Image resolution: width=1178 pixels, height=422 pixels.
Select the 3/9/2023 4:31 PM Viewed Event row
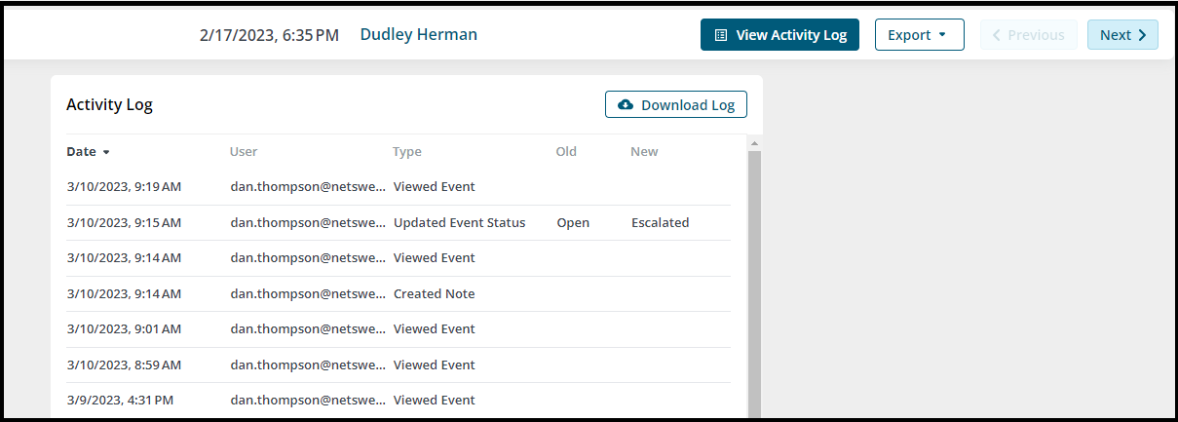pos(399,400)
